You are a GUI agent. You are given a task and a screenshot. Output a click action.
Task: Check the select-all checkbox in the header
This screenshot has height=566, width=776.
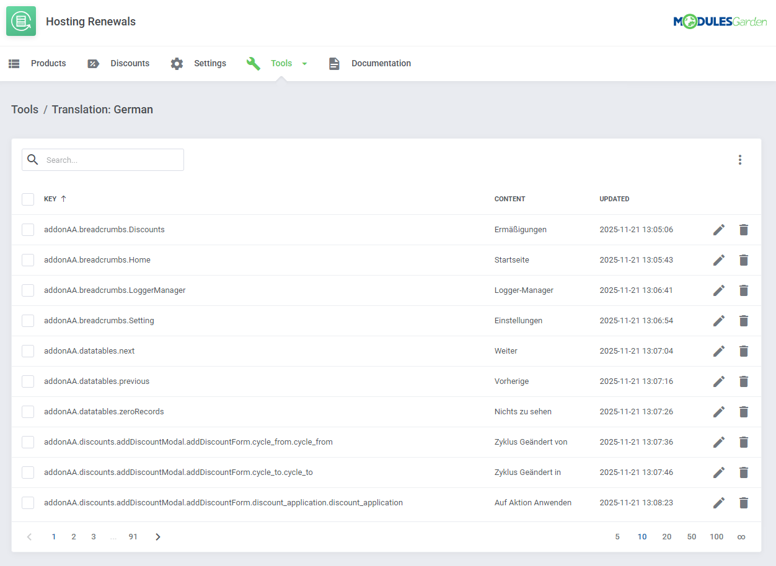tap(28, 199)
